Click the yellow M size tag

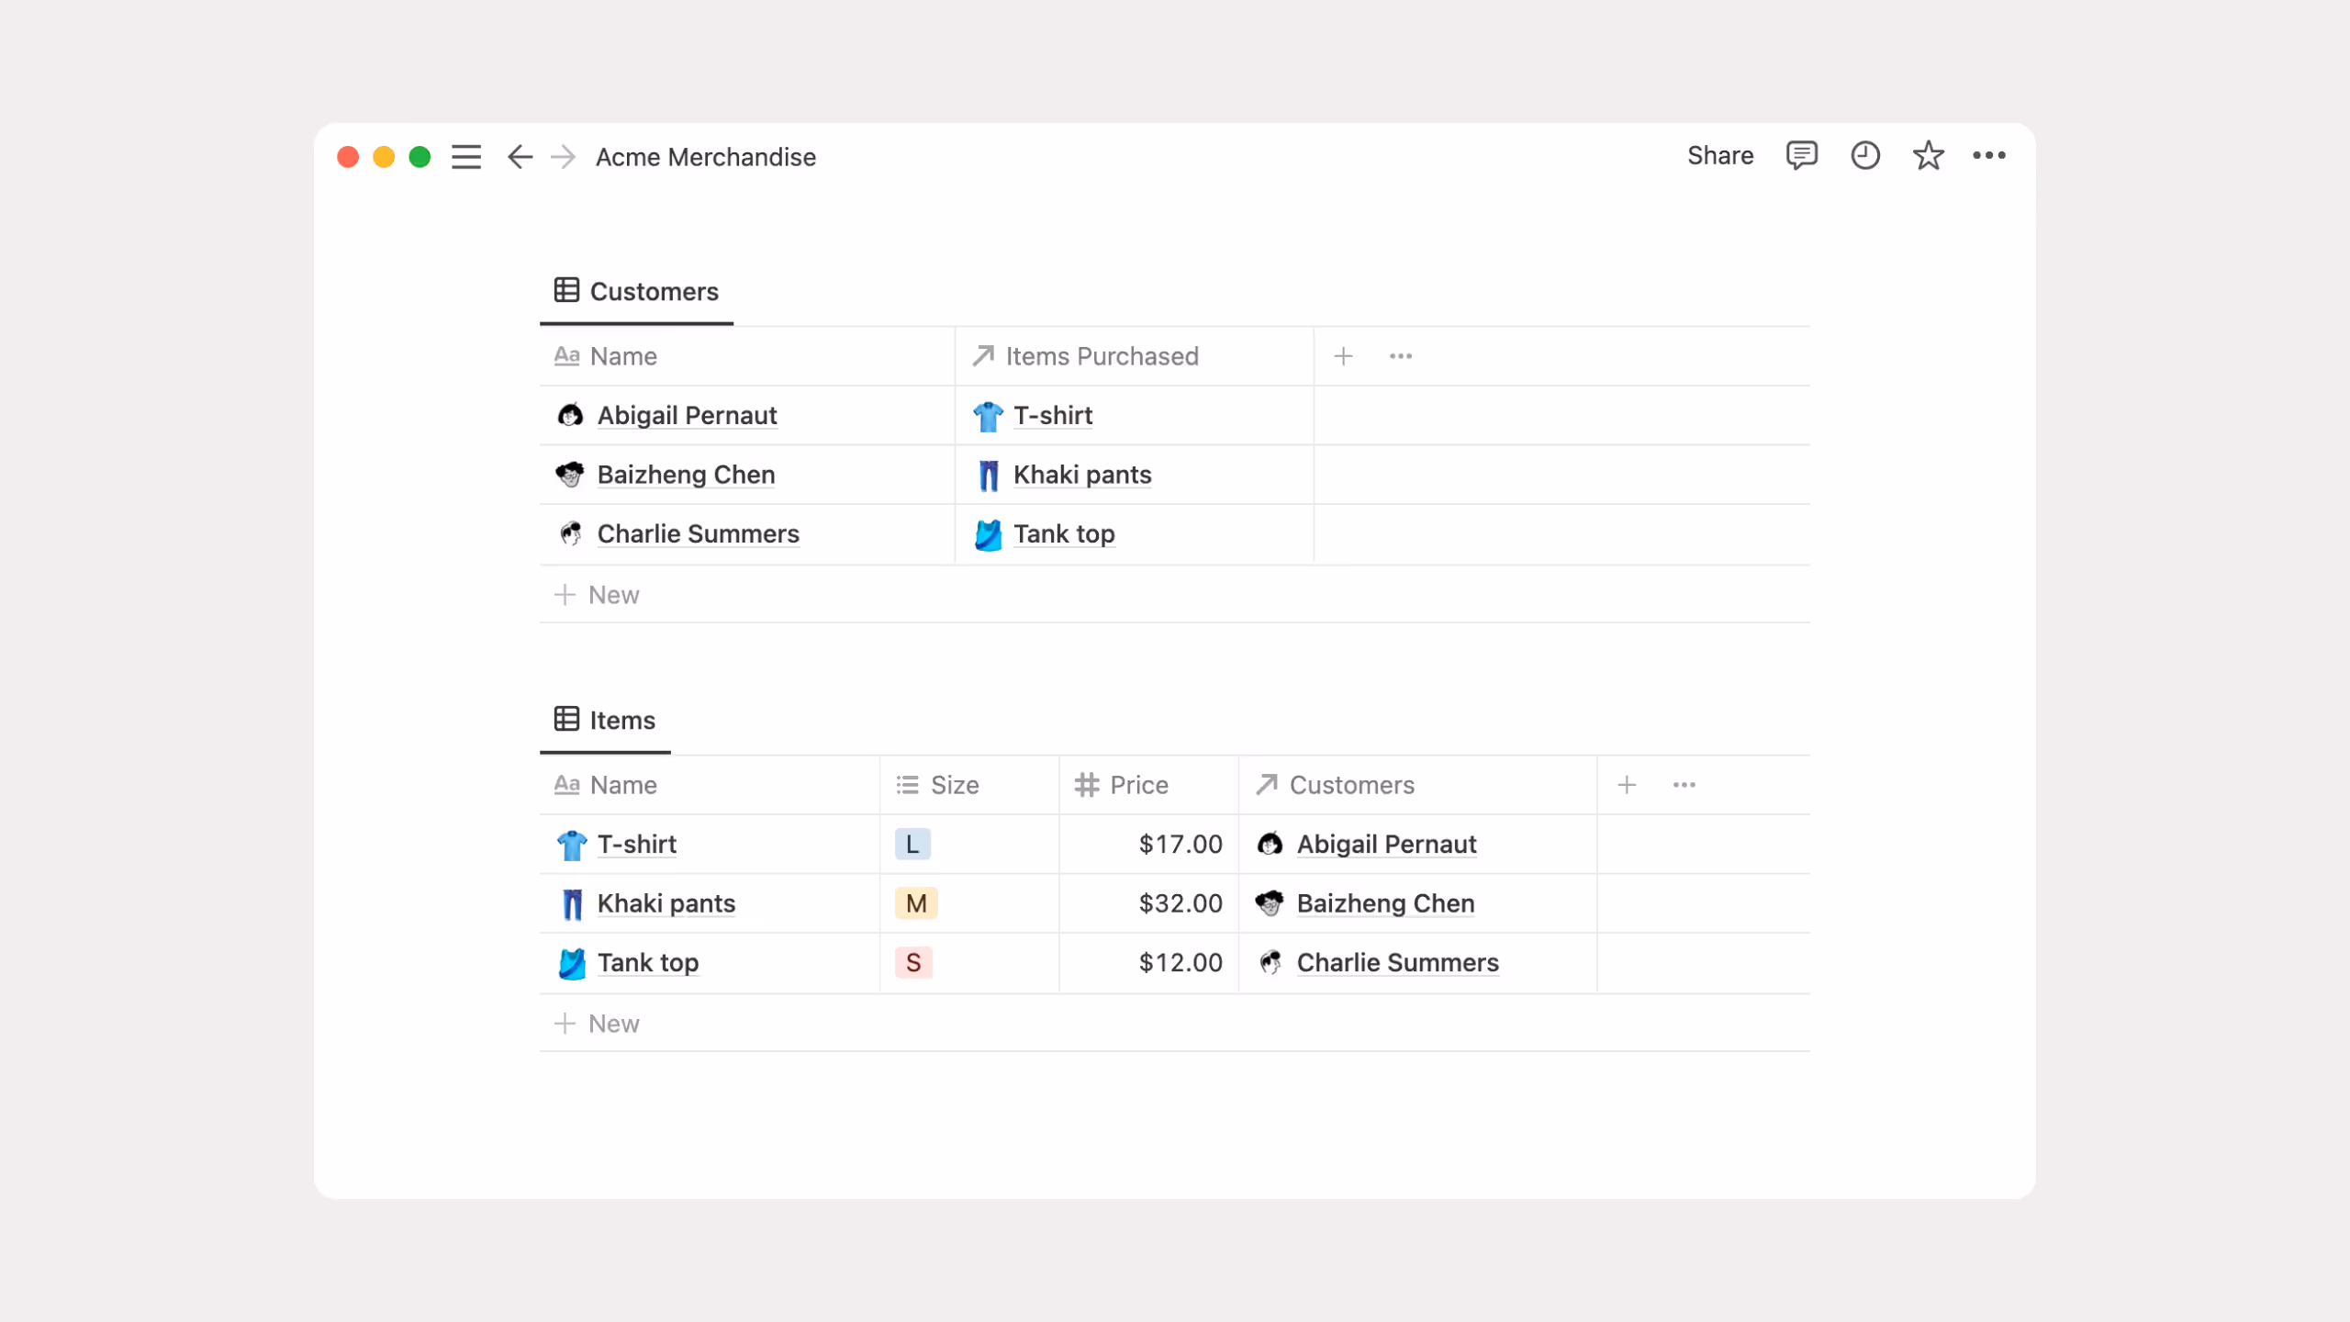click(915, 903)
